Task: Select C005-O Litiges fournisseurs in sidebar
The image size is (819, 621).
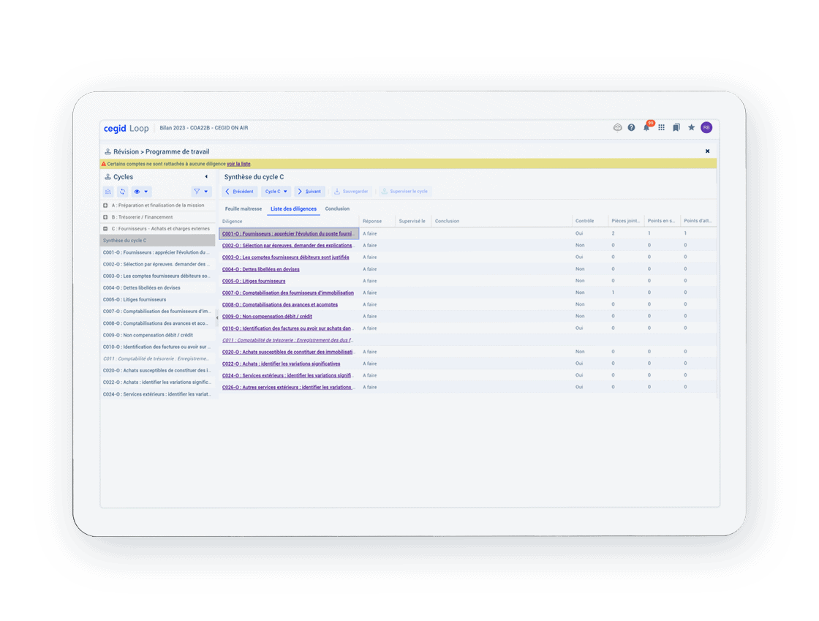Action: pyautogui.click(x=135, y=300)
